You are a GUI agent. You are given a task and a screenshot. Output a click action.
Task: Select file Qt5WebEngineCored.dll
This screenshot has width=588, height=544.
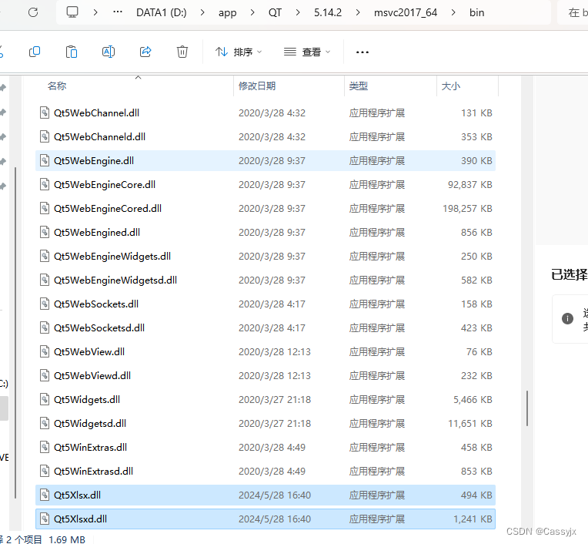(x=266, y=208)
